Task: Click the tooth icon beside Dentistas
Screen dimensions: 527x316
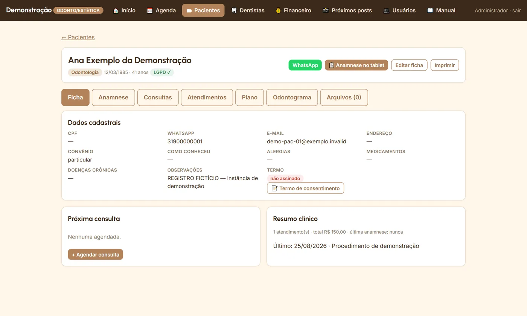Action: coord(234,11)
